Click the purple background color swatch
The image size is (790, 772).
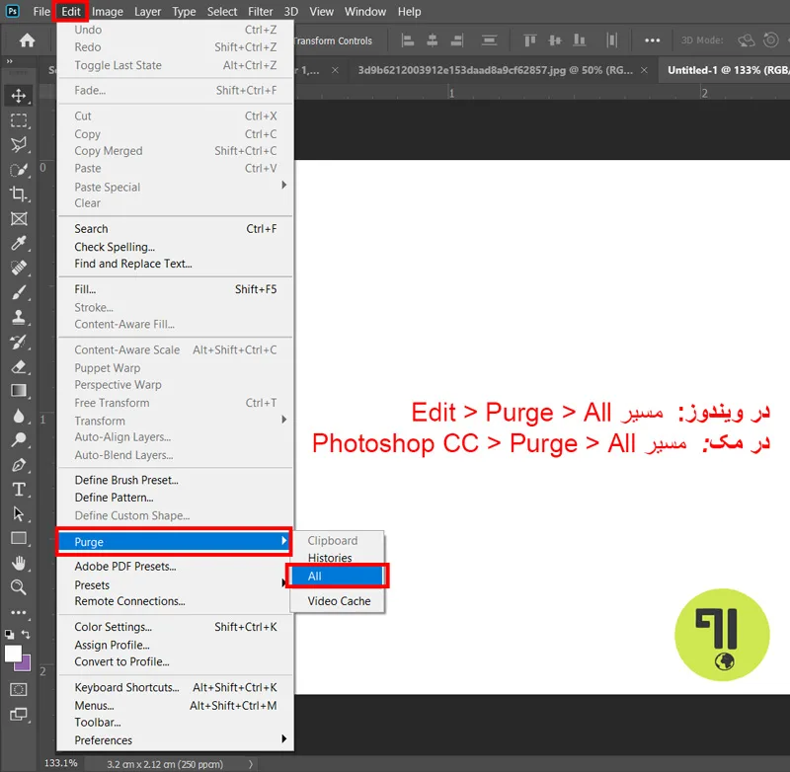[x=26, y=664]
